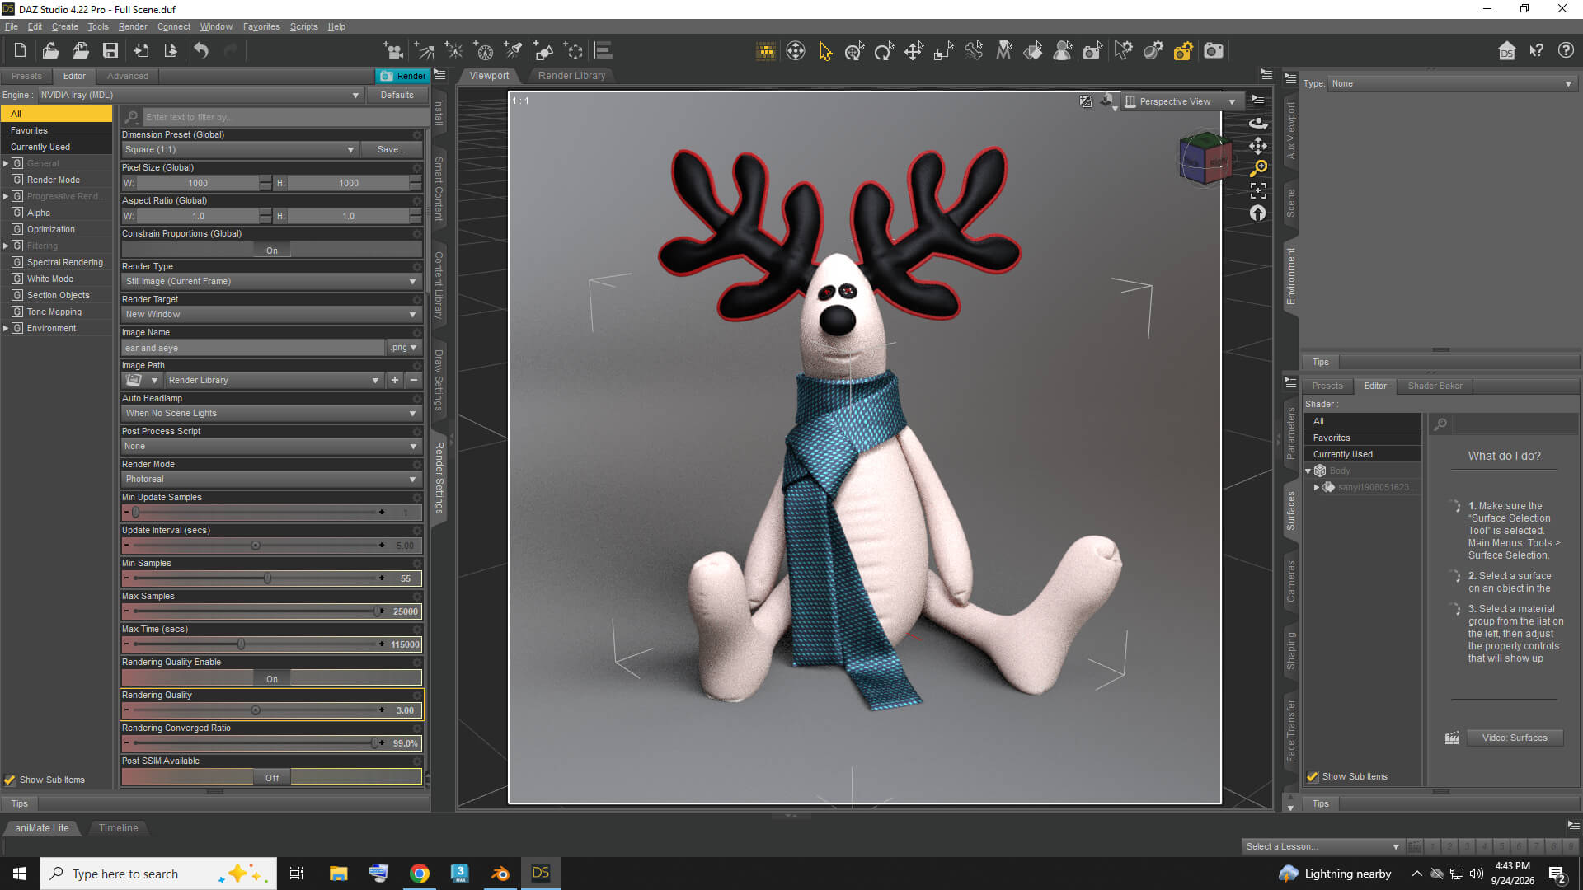Screen dimensions: 1583x890
Task: Create a new point light icon
Action: click(453, 51)
